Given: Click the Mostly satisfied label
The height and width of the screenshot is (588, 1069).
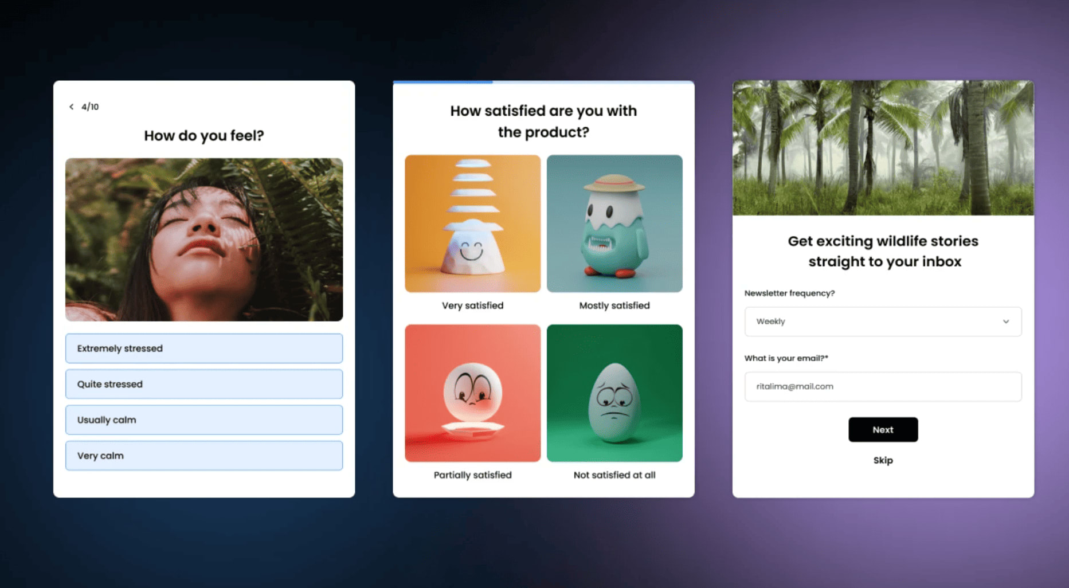Looking at the screenshot, I should click(x=614, y=305).
